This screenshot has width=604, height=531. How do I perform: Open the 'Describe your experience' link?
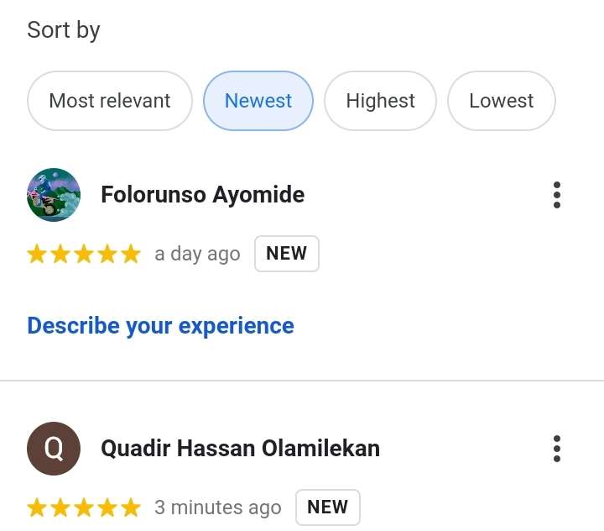pyautogui.click(x=160, y=326)
